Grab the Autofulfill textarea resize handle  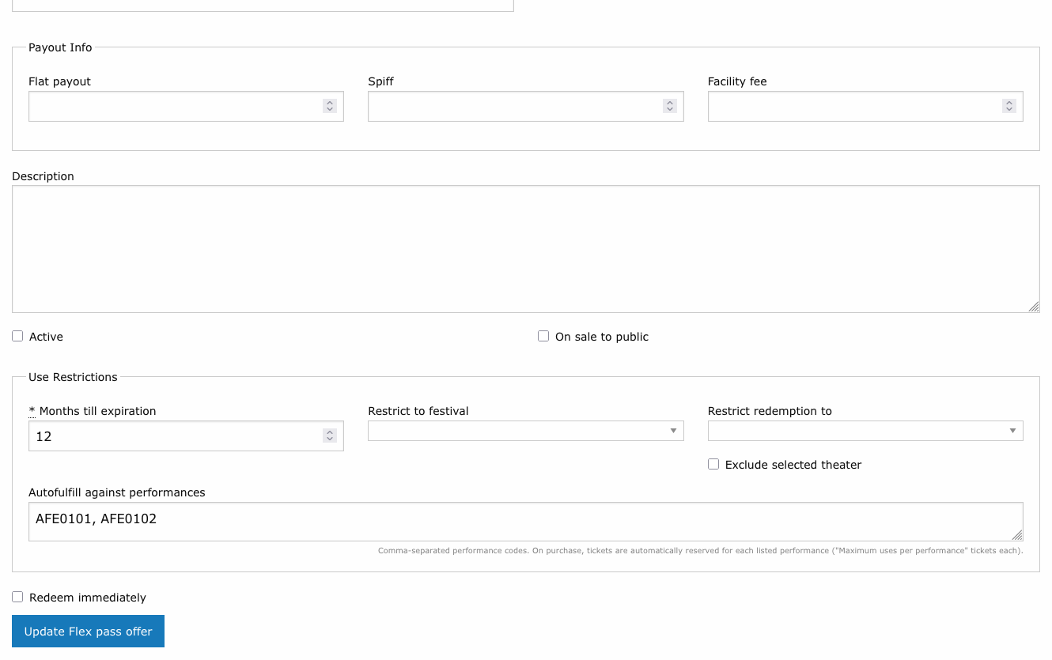click(1017, 535)
